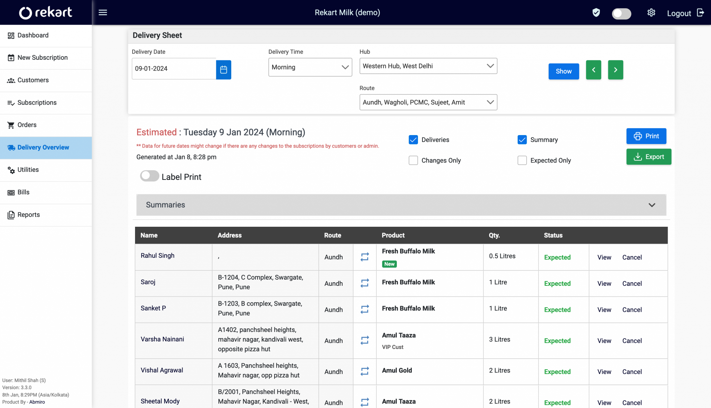
Task: Click the Bills money icon
Action: coord(11,192)
